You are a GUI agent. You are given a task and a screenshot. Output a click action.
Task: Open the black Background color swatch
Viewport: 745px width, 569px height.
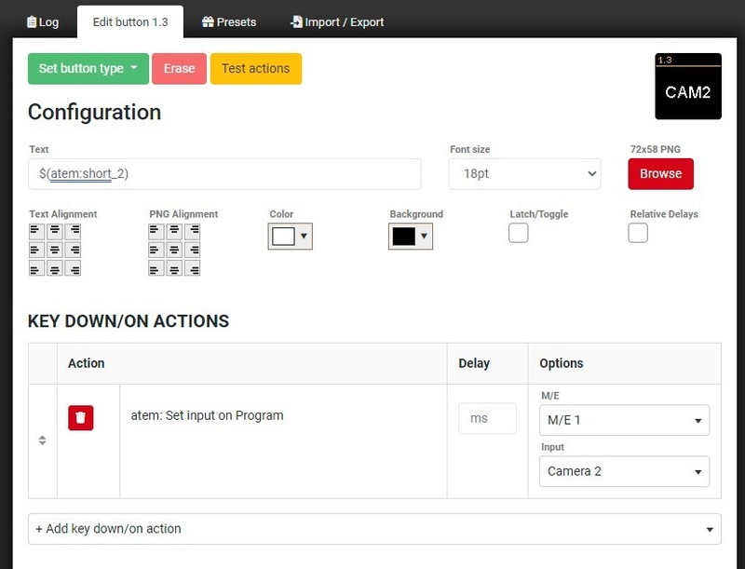(410, 237)
